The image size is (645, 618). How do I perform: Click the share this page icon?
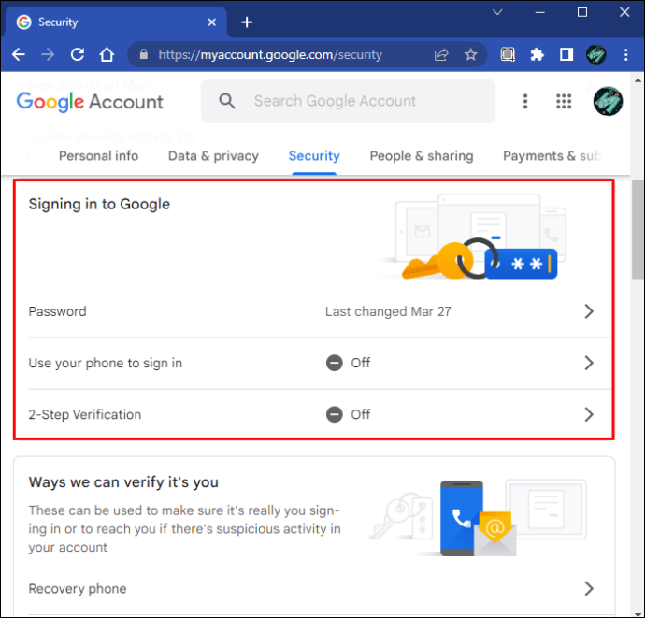tap(441, 54)
